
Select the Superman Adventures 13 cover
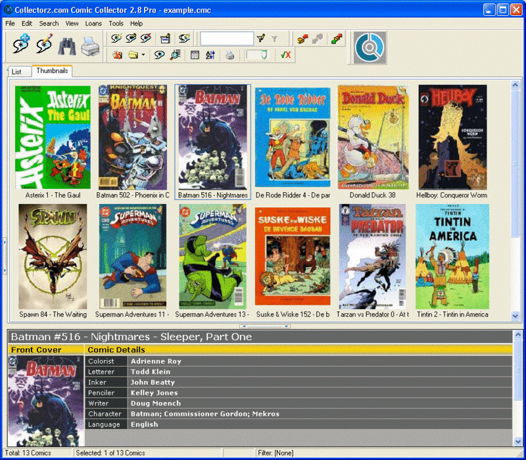(x=212, y=257)
